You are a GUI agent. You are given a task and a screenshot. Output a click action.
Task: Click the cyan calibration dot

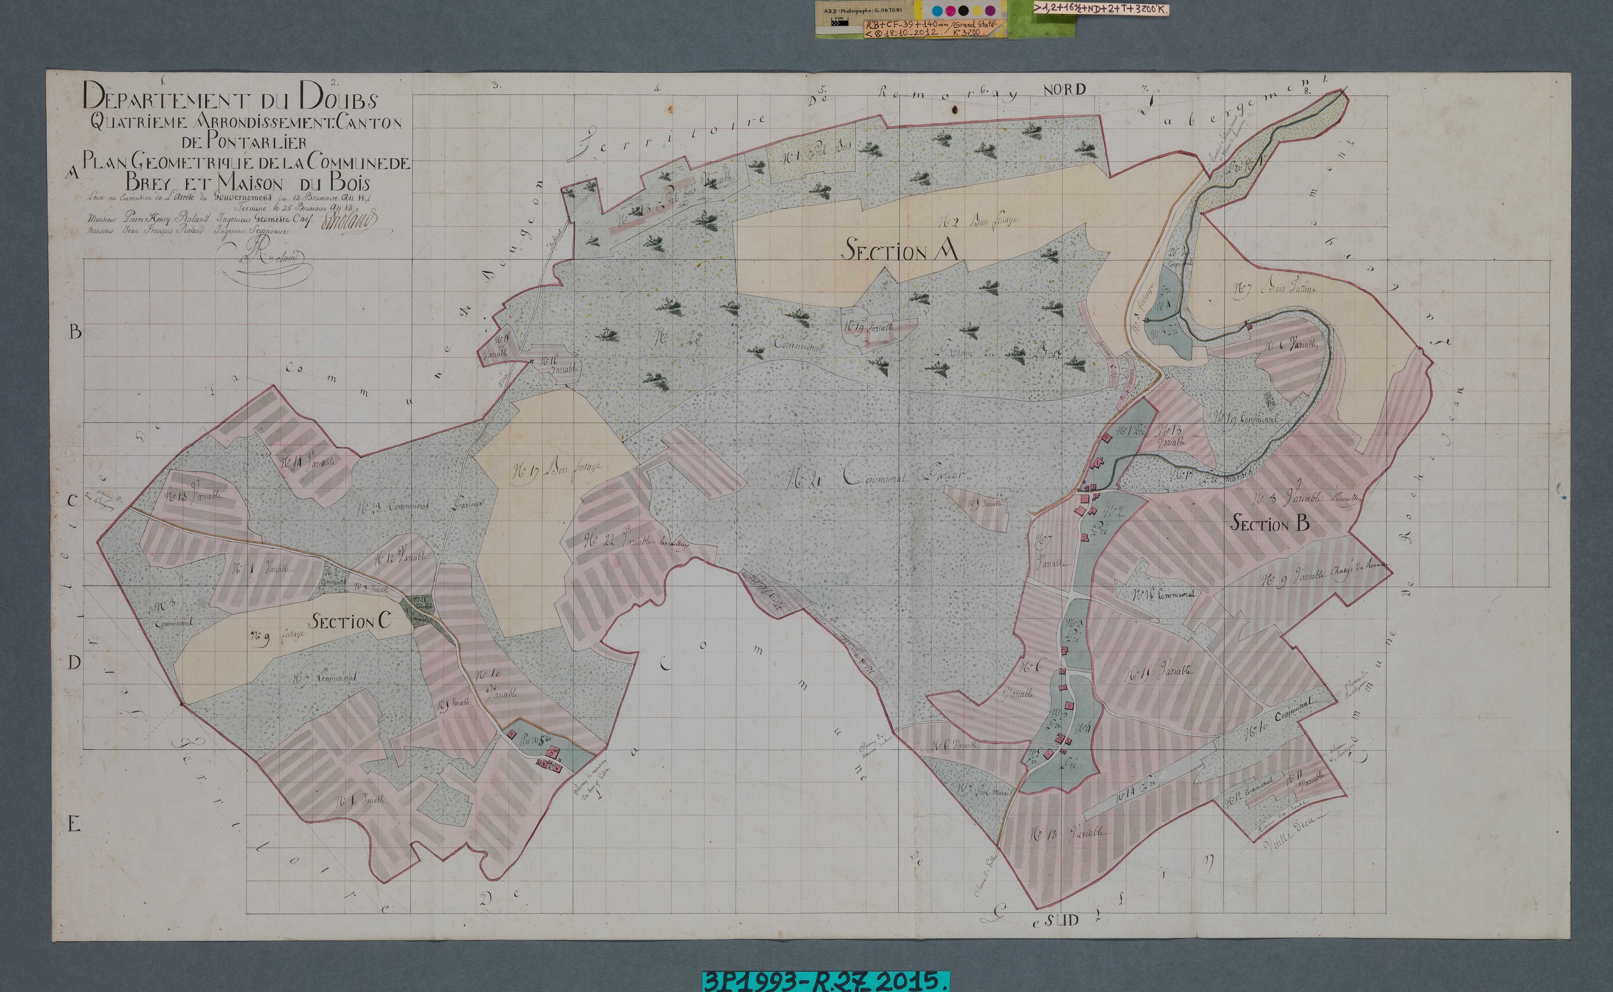coord(937,11)
